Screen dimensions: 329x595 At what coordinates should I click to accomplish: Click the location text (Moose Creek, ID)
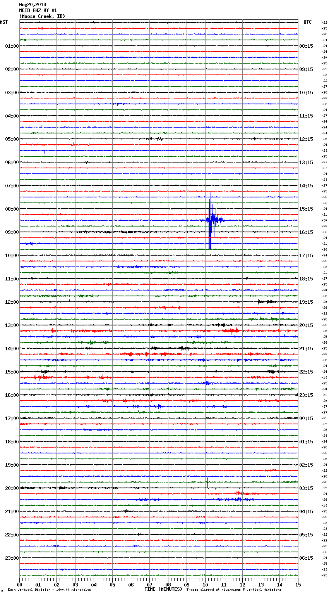pos(42,16)
